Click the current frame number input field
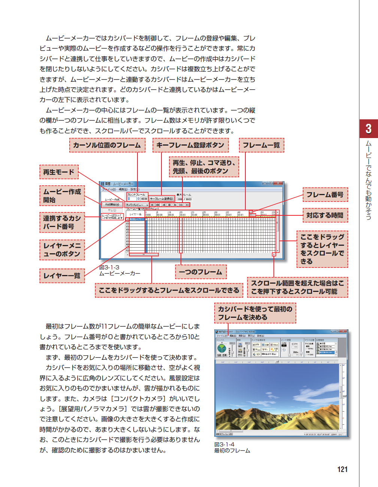378x487 pixels. [132, 199]
